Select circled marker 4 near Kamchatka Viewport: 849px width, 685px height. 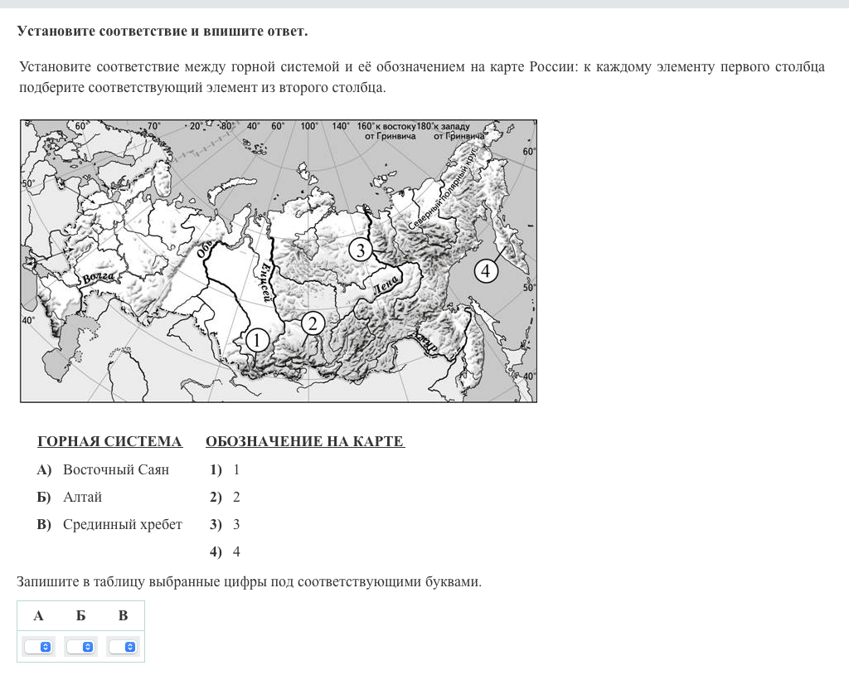(486, 271)
